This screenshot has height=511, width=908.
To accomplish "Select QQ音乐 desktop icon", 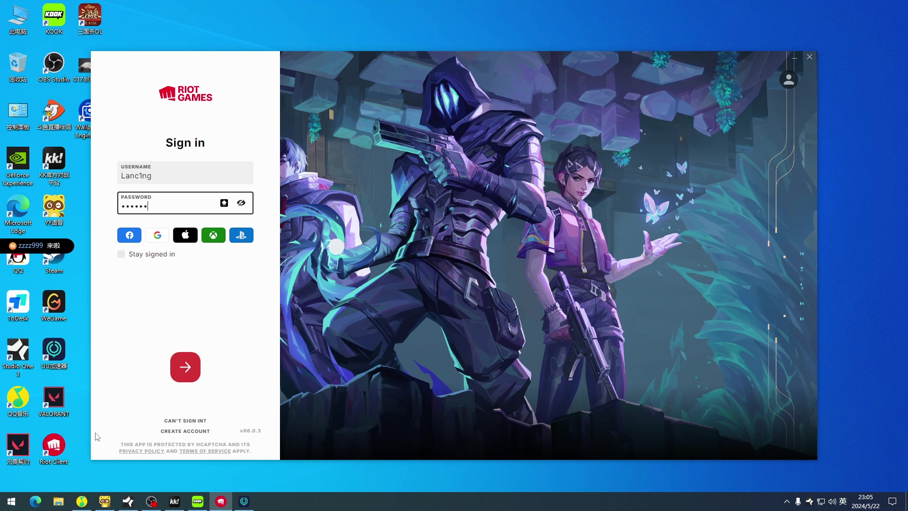I will tap(18, 402).
